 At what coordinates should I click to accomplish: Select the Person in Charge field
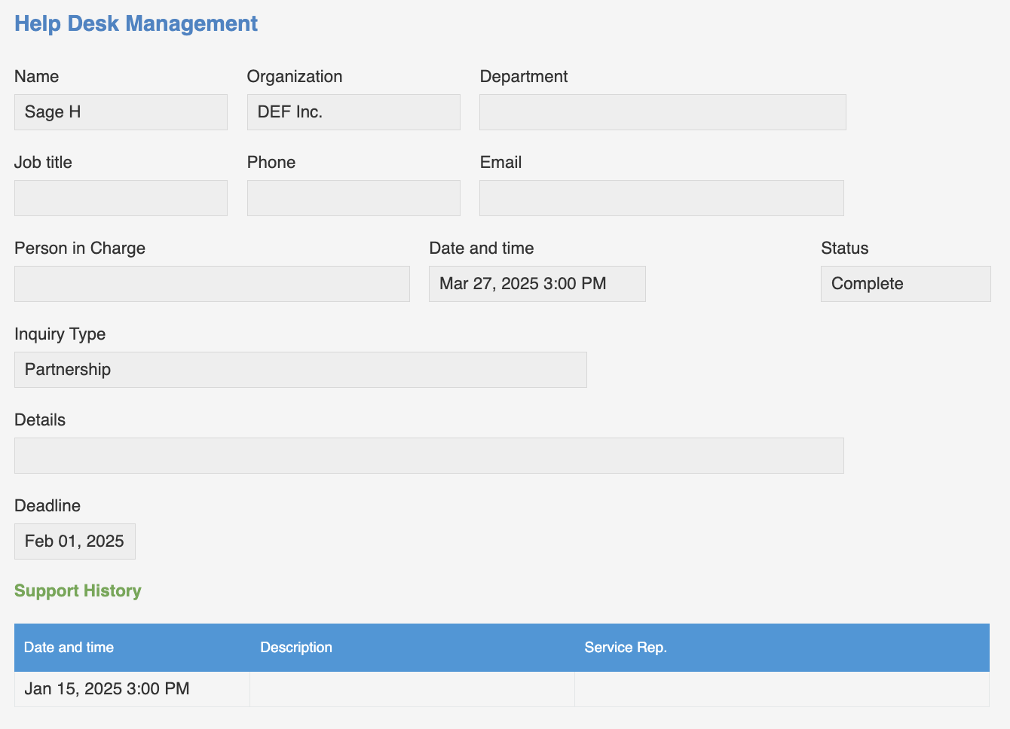tap(212, 284)
